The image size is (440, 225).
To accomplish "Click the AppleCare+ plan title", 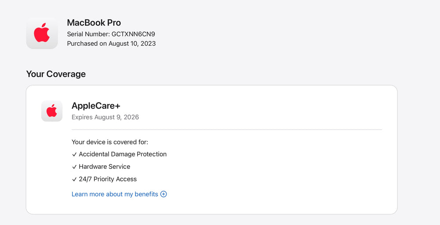I will click(x=96, y=106).
